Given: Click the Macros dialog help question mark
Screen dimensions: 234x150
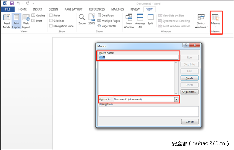Looking at the screenshot, I should [x=186, y=45].
